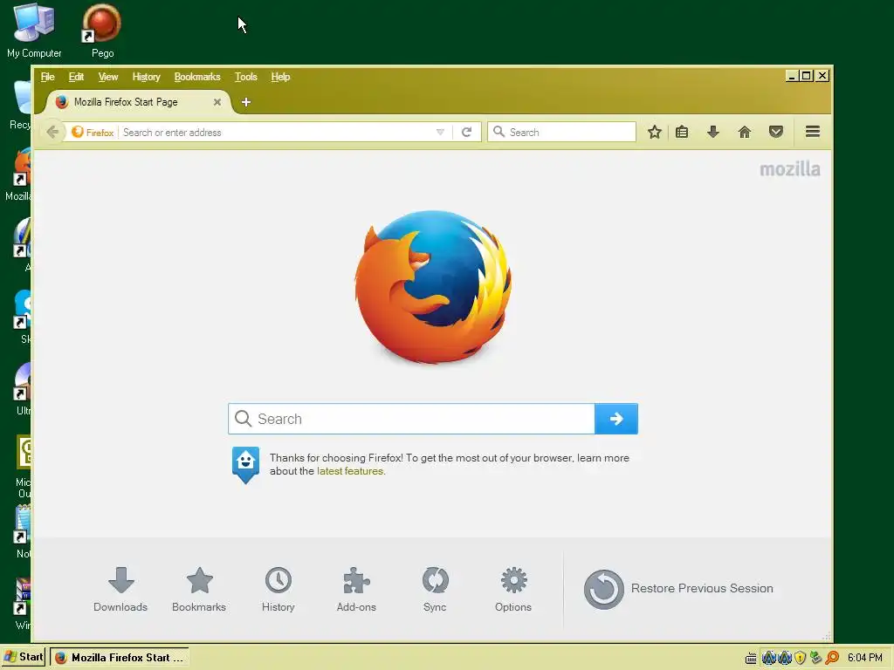894x670 pixels.
Task: Click the Firefox globe logo
Action: click(433, 287)
